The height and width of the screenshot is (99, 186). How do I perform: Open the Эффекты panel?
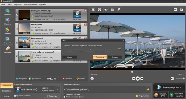(x=7, y=31)
